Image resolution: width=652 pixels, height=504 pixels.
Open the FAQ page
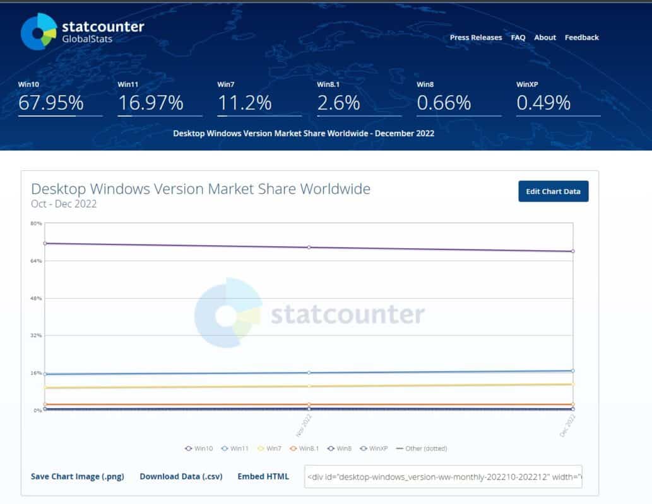(518, 37)
